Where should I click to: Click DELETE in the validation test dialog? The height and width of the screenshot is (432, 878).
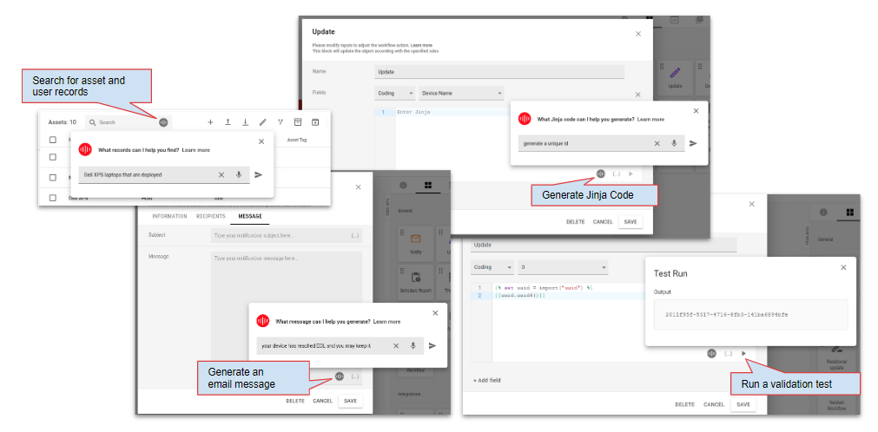pyautogui.click(x=685, y=404)
